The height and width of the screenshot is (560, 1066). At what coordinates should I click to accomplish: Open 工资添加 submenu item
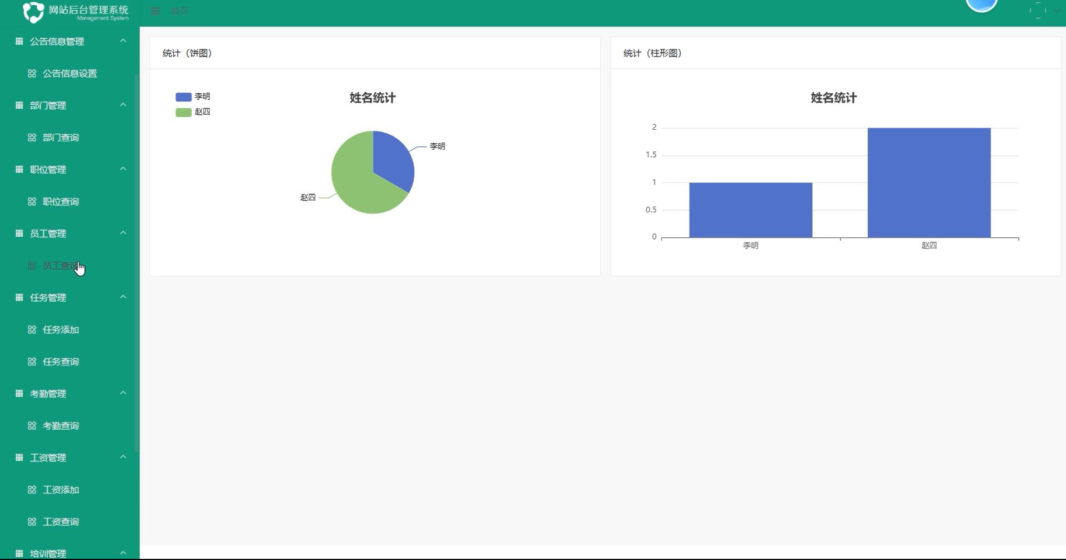[x=61, y=490]
